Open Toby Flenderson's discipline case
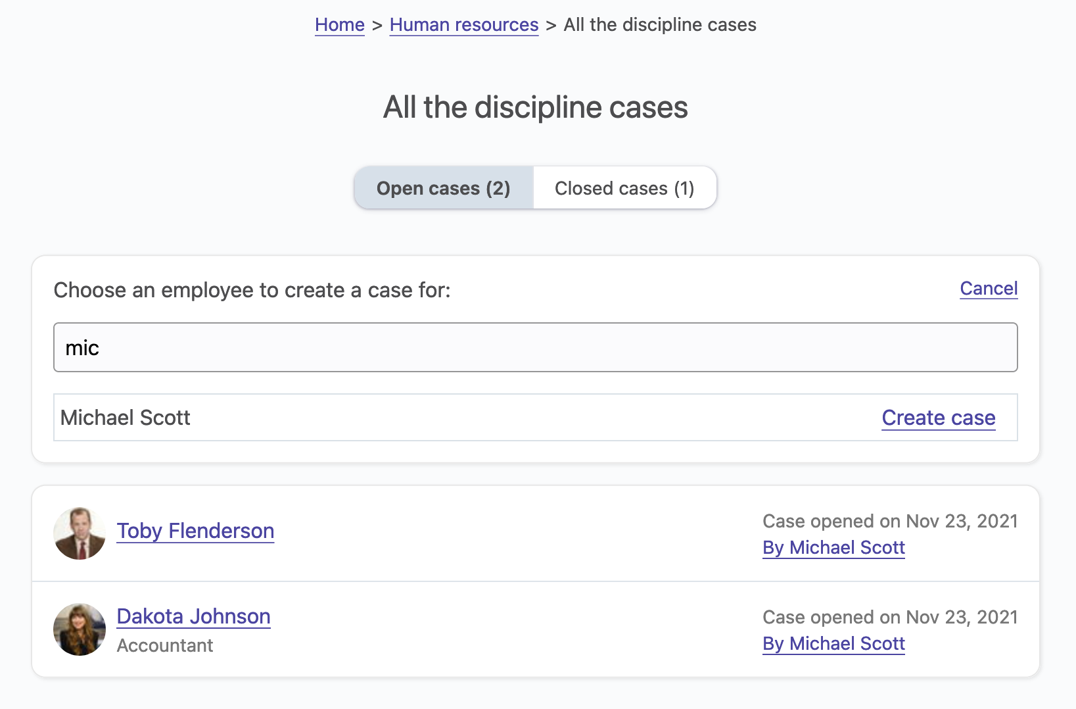The image size is (1076, 709). click(195, 531)
